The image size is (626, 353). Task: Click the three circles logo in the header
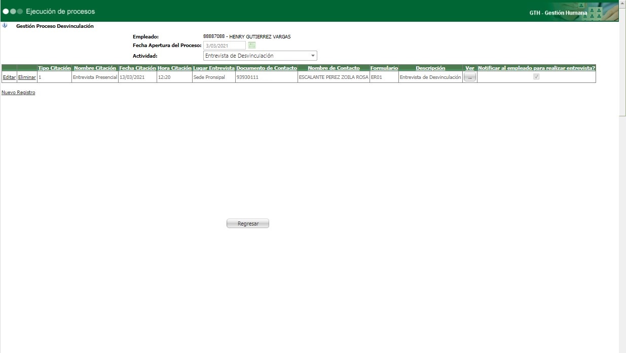(13, 11)
